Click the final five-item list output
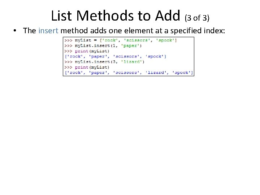This screenshot has height=195, width=260. (129, 73)
